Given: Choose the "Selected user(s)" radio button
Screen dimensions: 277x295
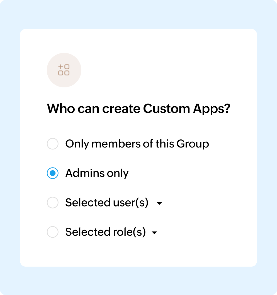Looking at the screenshot, I should click(53, 203).
